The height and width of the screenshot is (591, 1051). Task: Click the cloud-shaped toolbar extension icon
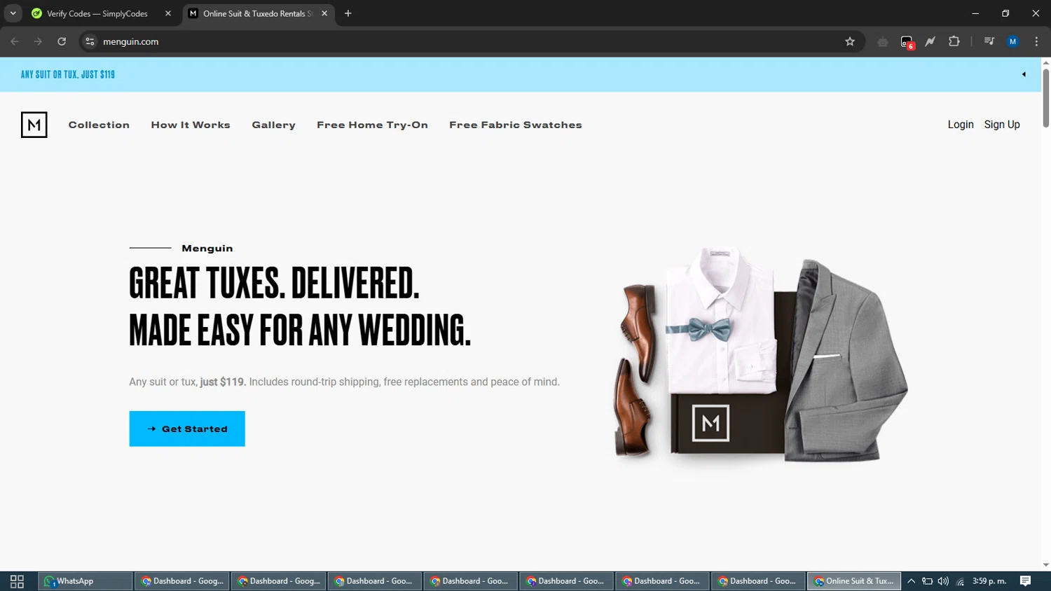tap(882, 42)
